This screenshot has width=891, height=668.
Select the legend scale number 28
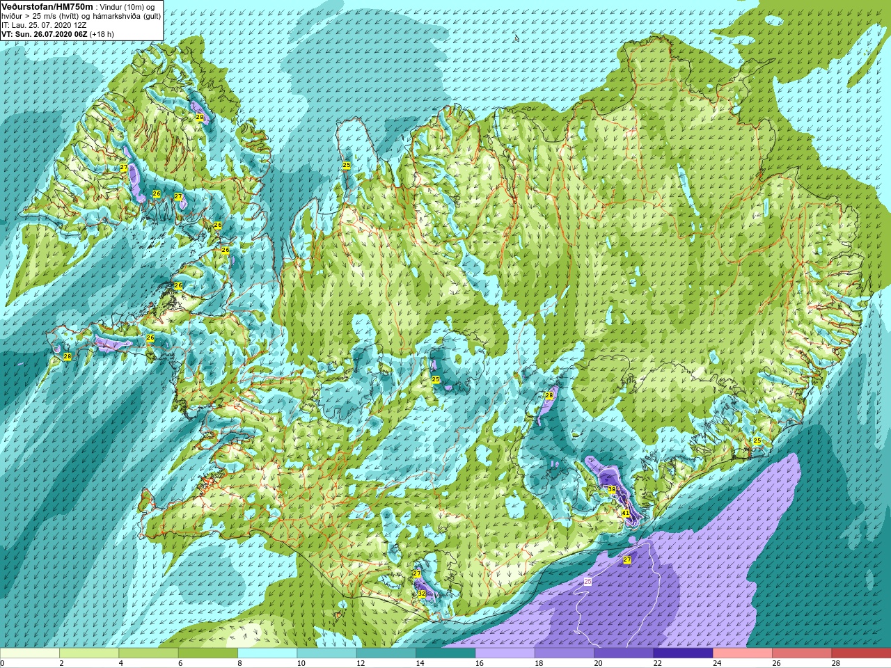click(836, 663)
